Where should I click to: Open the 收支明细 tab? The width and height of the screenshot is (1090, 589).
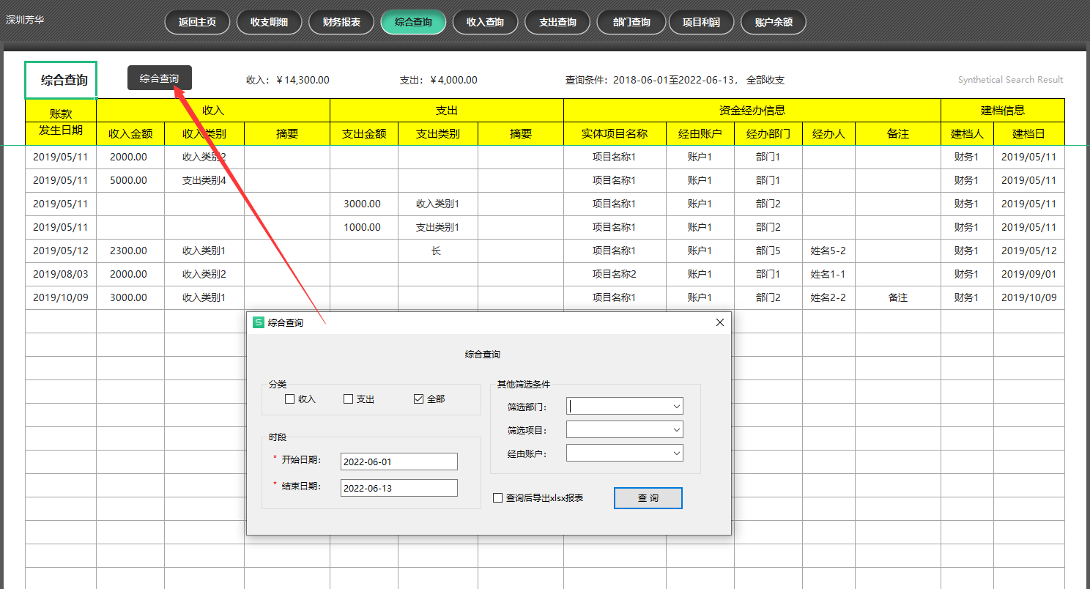pyautogui.click(x=269, y=22)
